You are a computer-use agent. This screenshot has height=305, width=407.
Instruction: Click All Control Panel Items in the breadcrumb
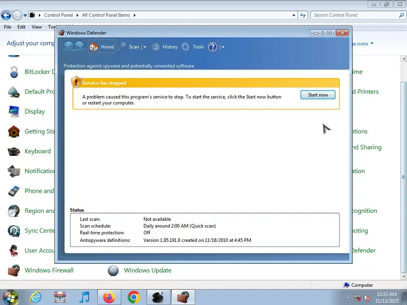[106, 15]
